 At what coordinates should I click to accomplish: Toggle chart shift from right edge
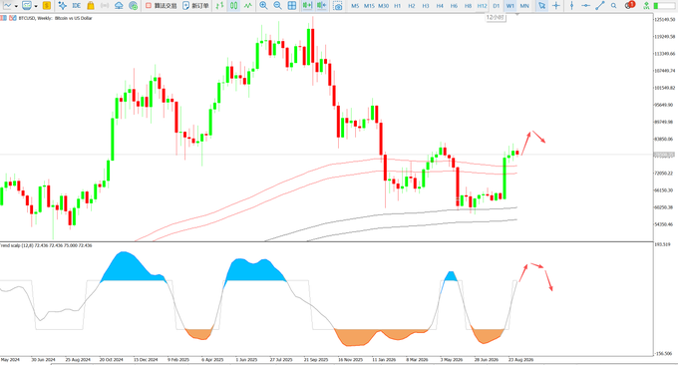[x=321, y=6]
